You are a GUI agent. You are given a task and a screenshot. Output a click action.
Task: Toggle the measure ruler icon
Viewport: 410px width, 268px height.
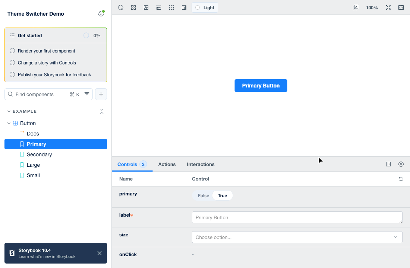point(159,7)
